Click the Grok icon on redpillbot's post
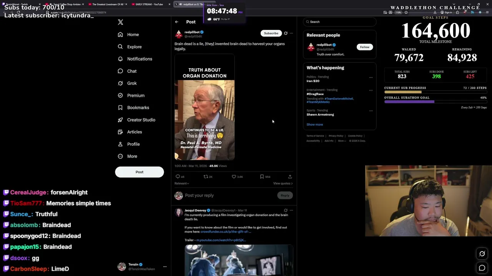 (286, 33)
